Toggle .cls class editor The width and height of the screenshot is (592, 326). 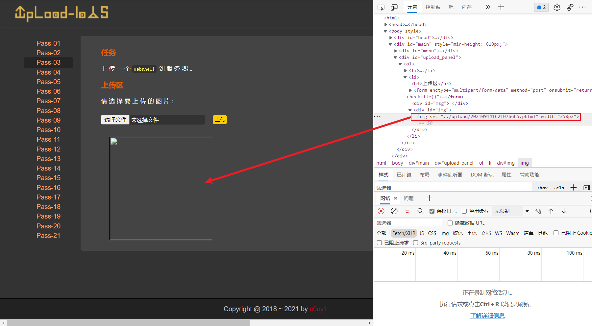point(559,188)
